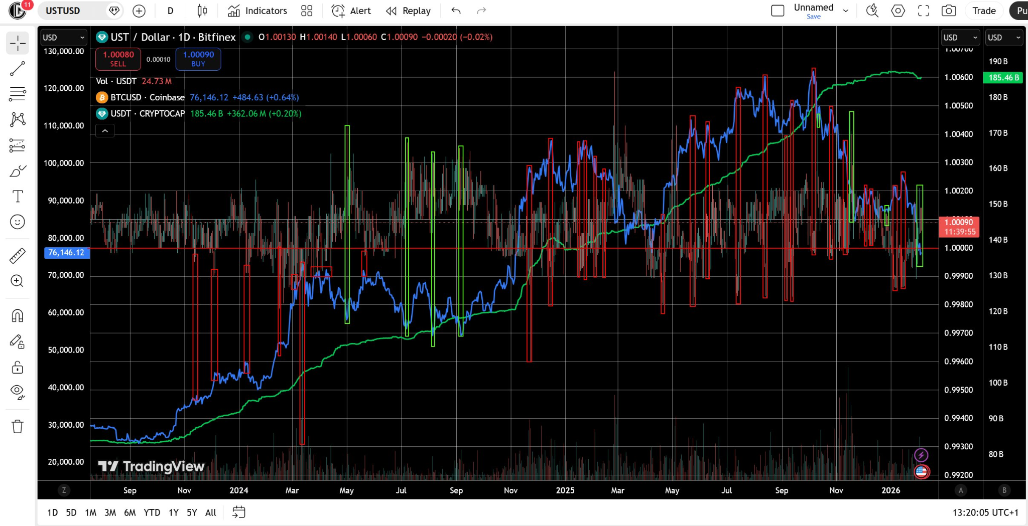The image size is (1028, 526).
Task: Activate the magnet snap mode
Action: 18,316
